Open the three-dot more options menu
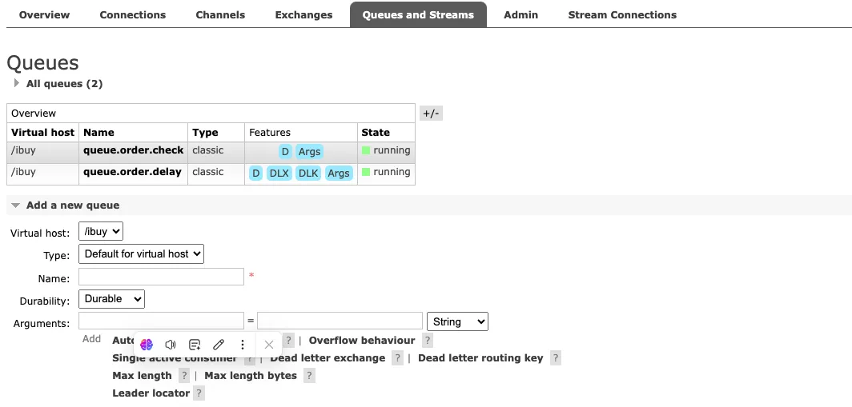Viewport: 852px width, 407px height. click(243, 345)
